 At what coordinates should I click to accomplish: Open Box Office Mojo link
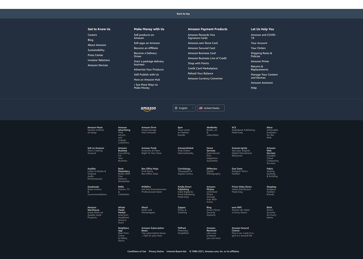[x=150, y=172]
